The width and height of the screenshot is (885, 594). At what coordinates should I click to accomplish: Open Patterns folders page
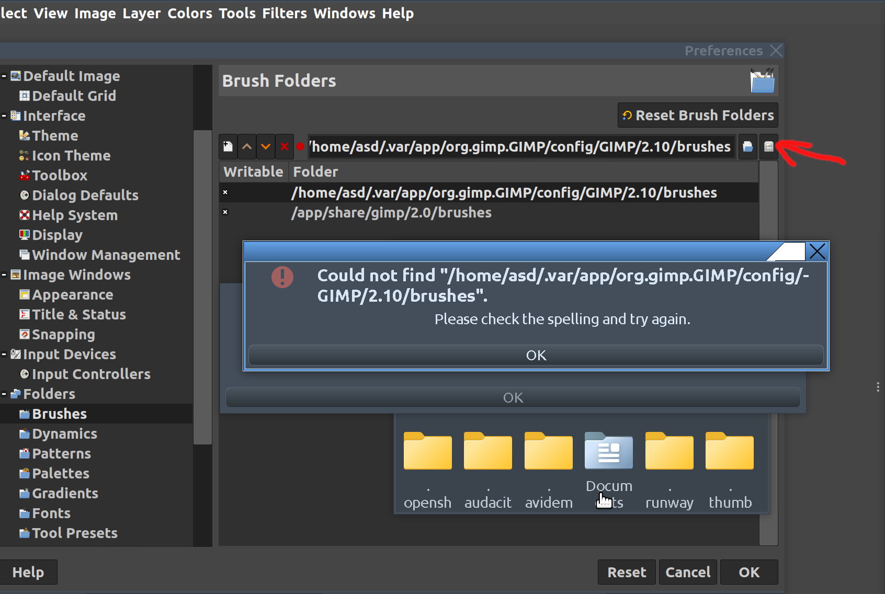pos(61,453)
